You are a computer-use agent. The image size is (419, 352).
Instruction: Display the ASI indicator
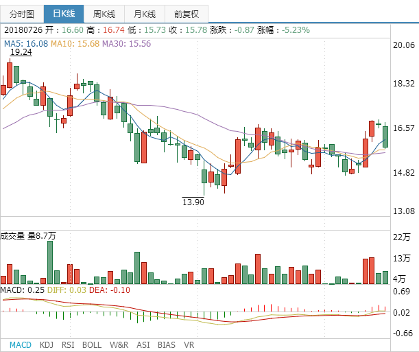143,344
